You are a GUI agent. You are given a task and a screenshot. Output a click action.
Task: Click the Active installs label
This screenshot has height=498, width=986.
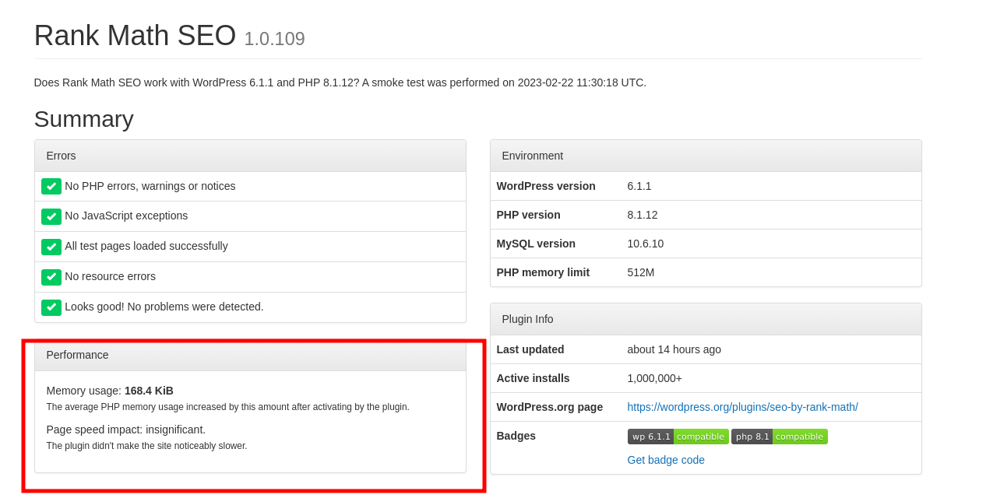[x=533, y=378]
